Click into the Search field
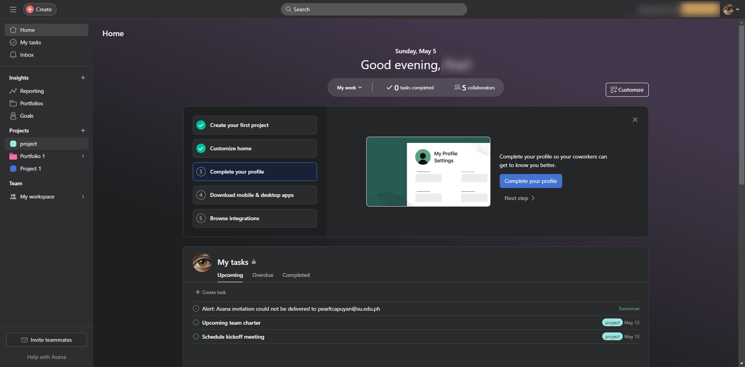The height and width of the screenshot is (367, 745). coord(374,9)
